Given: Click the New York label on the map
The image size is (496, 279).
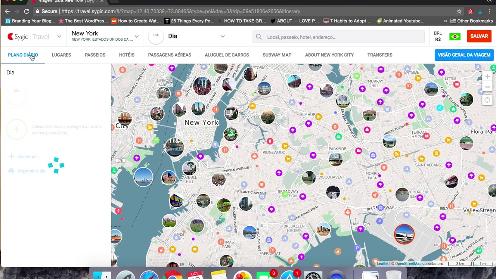Looking at the screenshot, I should (201, 122).
